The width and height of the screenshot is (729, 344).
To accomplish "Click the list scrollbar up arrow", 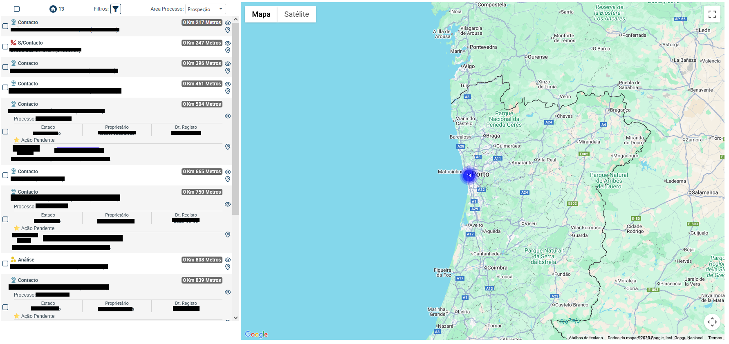I will point(236,19).
